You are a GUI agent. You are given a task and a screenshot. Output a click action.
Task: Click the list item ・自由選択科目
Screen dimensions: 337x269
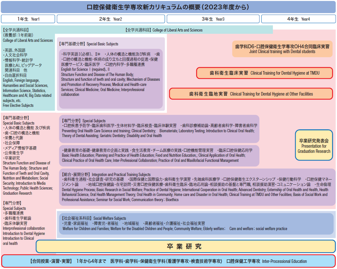pyautogui.click(x=14, y=75)
